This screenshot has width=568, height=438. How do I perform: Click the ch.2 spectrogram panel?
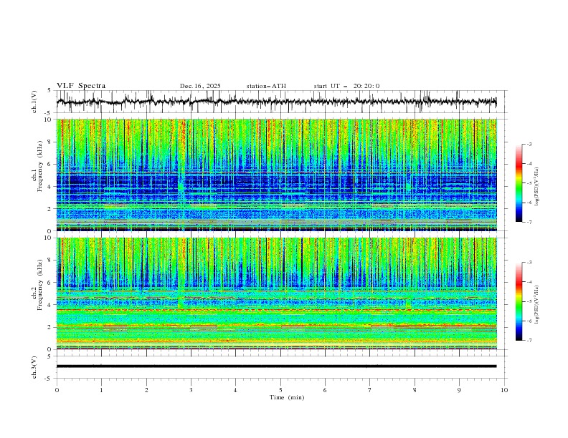pyautogui.click(x=277, y=293)
